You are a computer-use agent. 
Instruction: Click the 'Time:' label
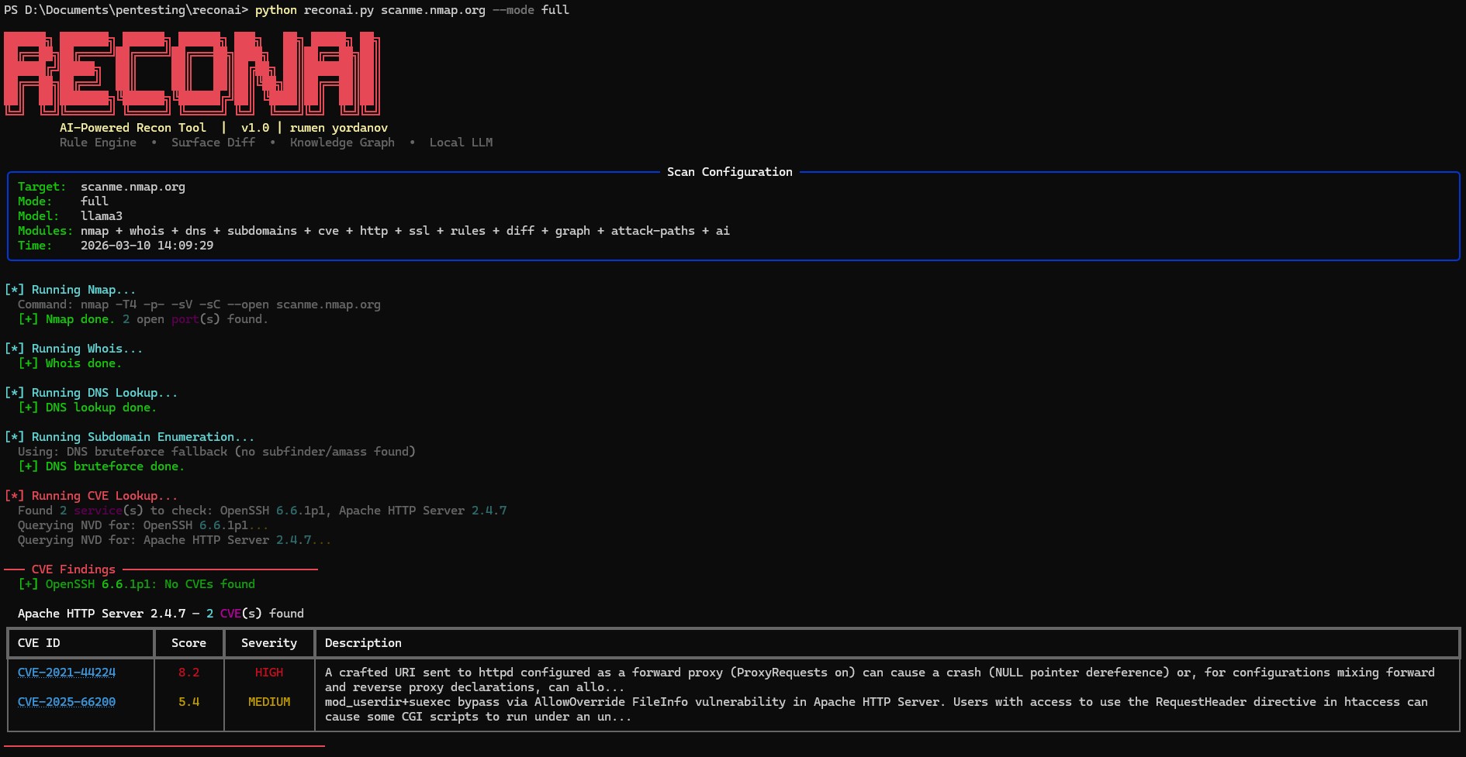35,246
